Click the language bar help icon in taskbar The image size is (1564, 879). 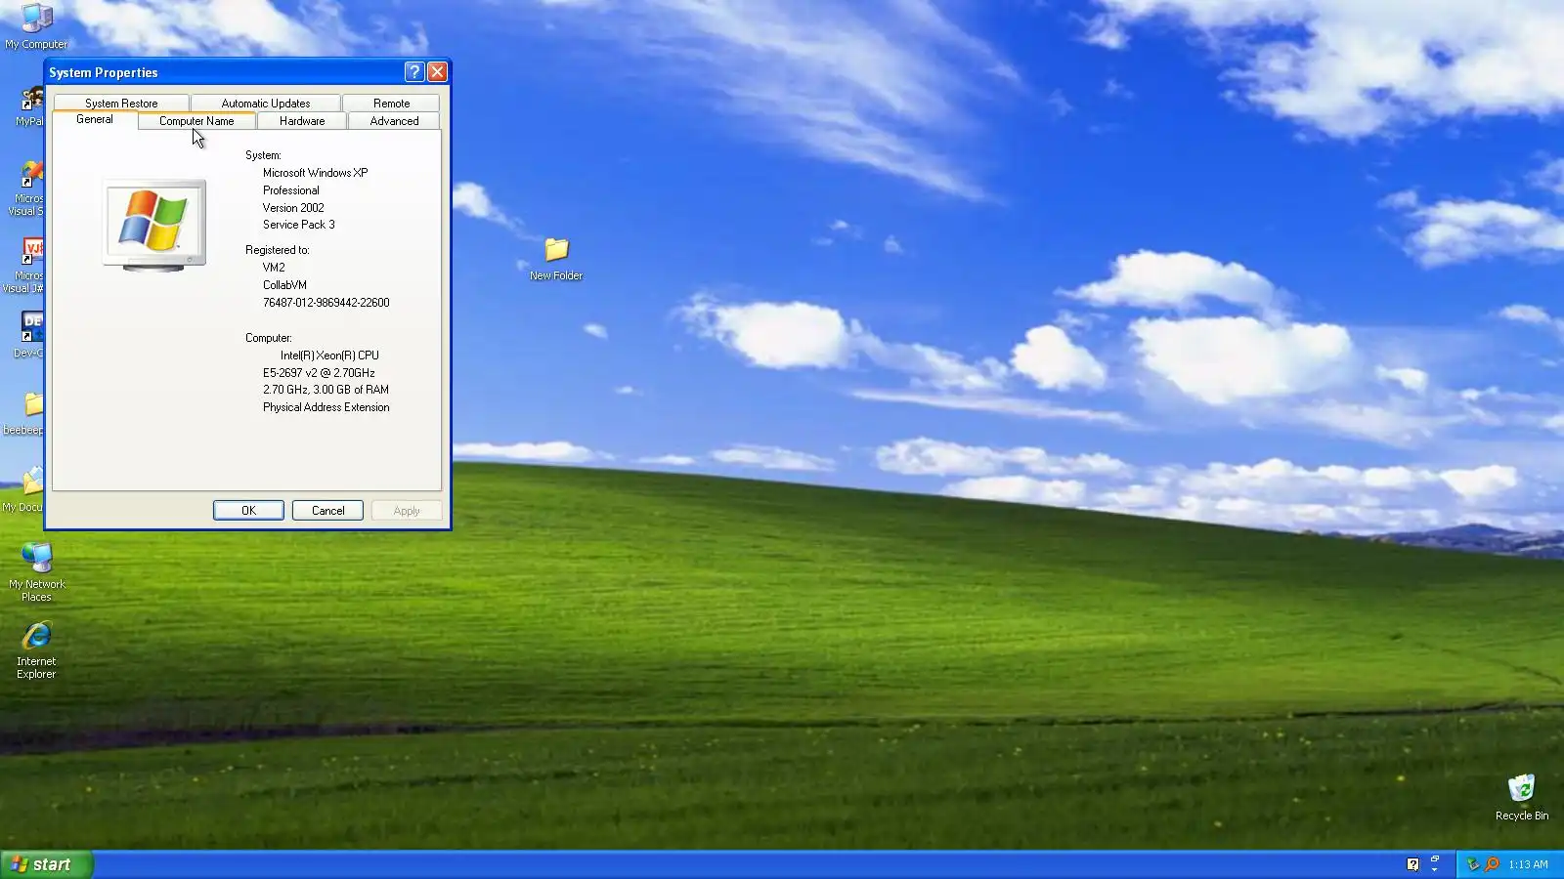click(1412, 864)
